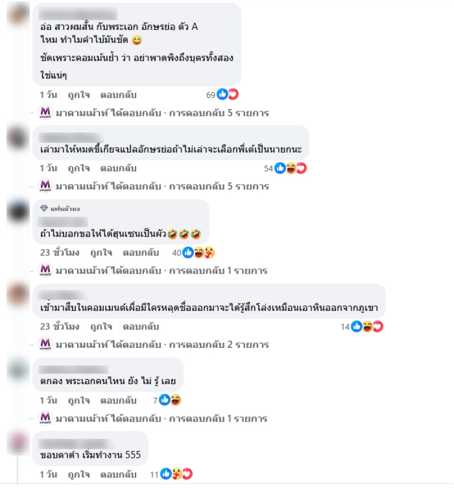Click the diamond fan badge icon
The width and height of the screenshot is (454, 488).
coord(44,208)
